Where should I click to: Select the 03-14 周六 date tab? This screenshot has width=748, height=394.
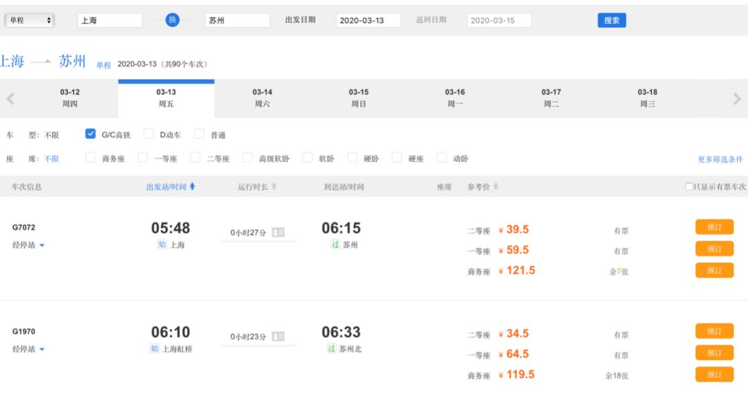pyautogui.click(x=262, y=98)
